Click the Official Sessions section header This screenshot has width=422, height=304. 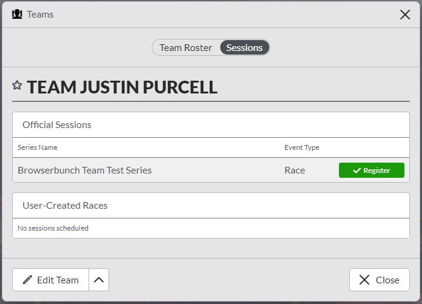[x=57, y=125]
